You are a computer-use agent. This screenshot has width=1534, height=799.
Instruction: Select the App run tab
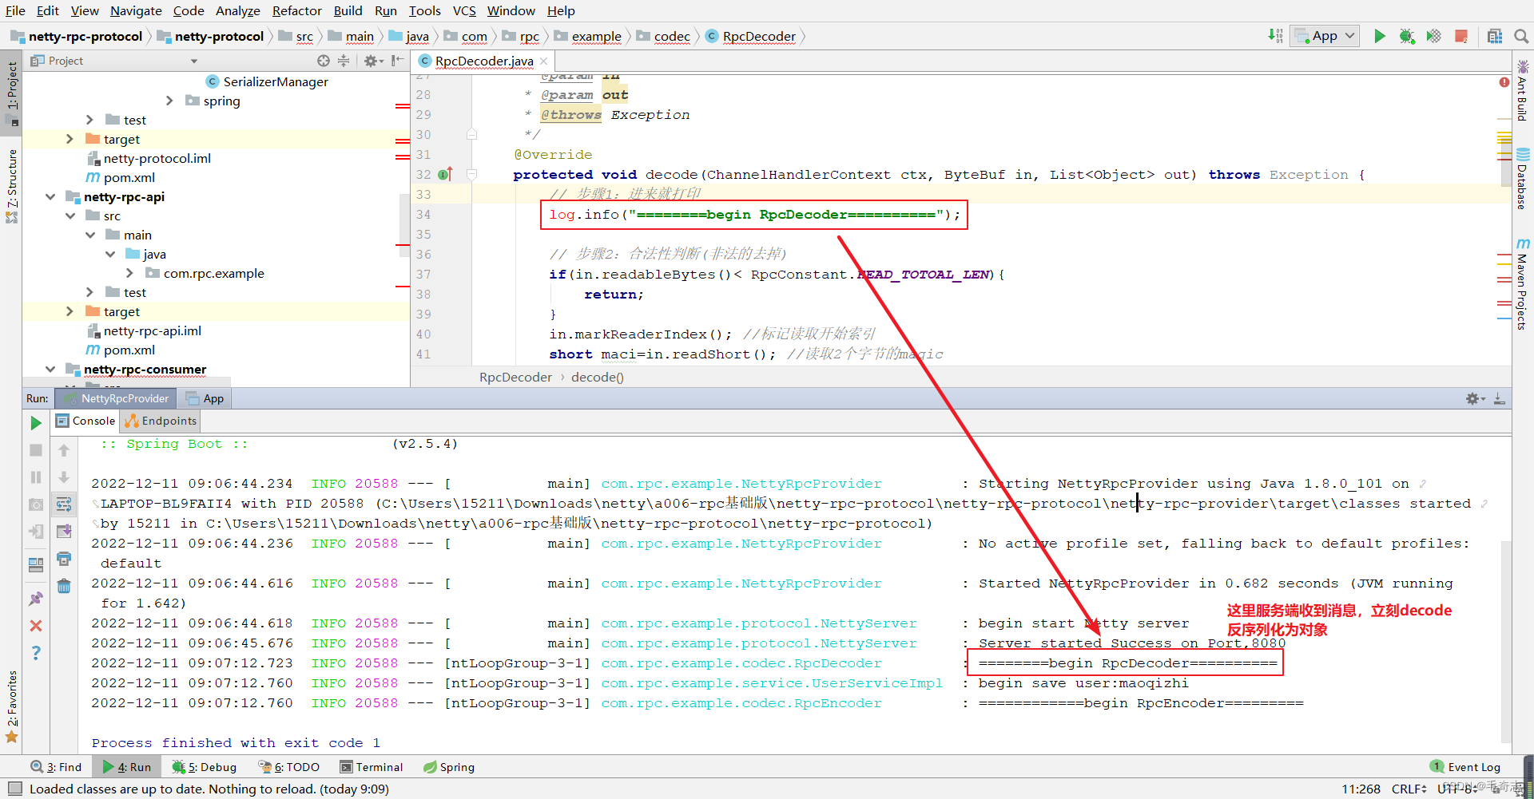(205, 398)
